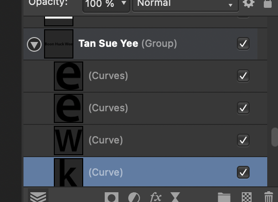Add a new pixel layer
This screenshot has width=278, height=202.
[x=247, y=197]
